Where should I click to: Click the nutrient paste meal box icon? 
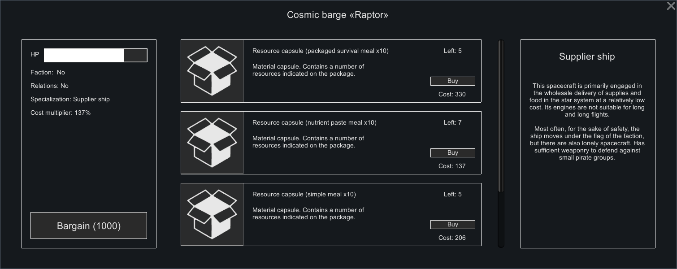[x=212, y=143]
